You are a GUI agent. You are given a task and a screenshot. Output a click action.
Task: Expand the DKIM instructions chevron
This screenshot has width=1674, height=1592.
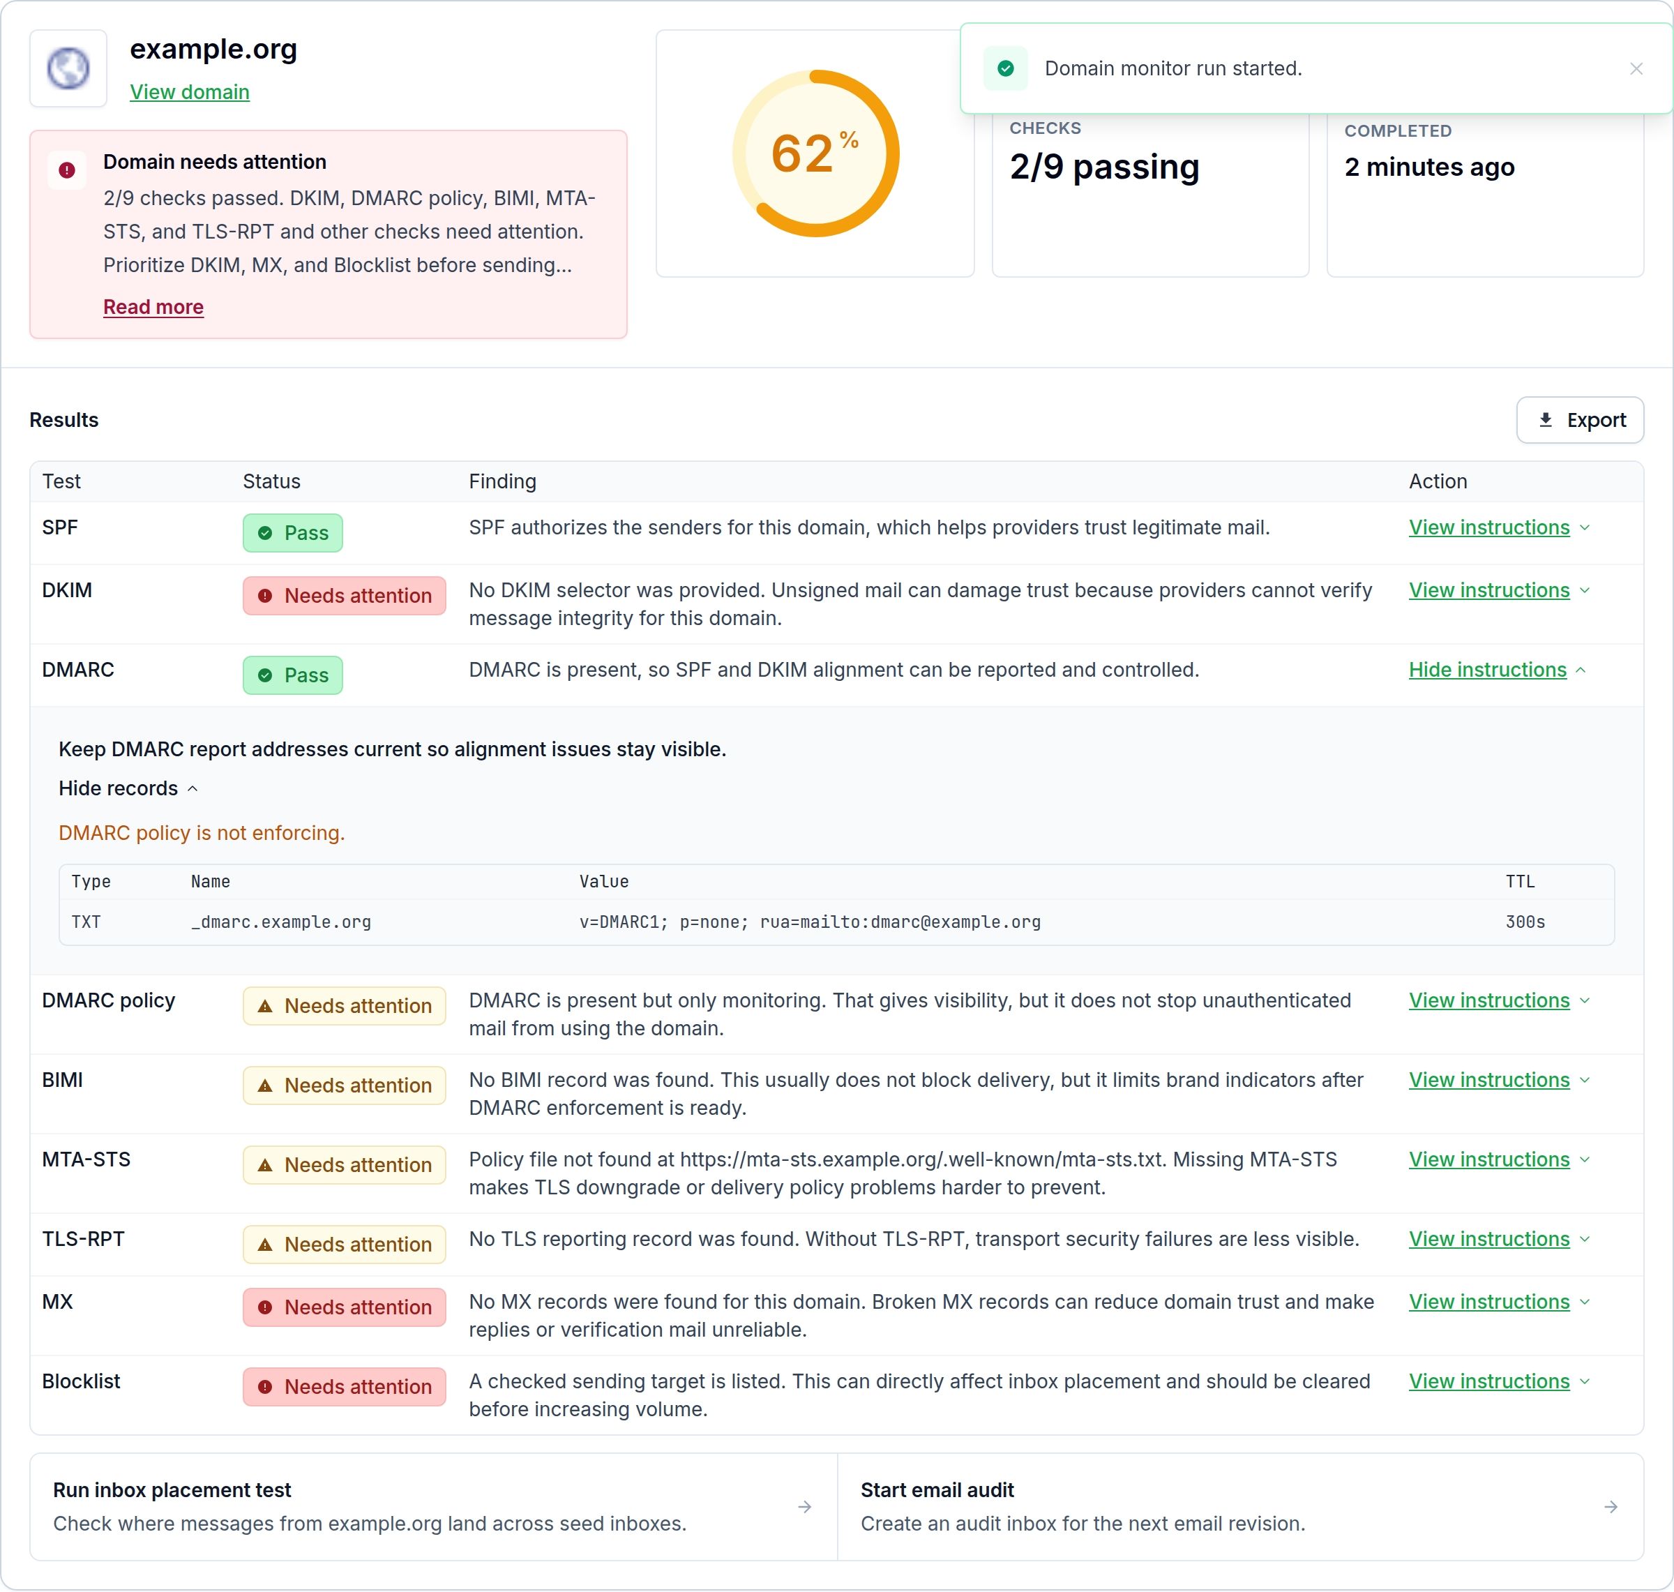1584,591
